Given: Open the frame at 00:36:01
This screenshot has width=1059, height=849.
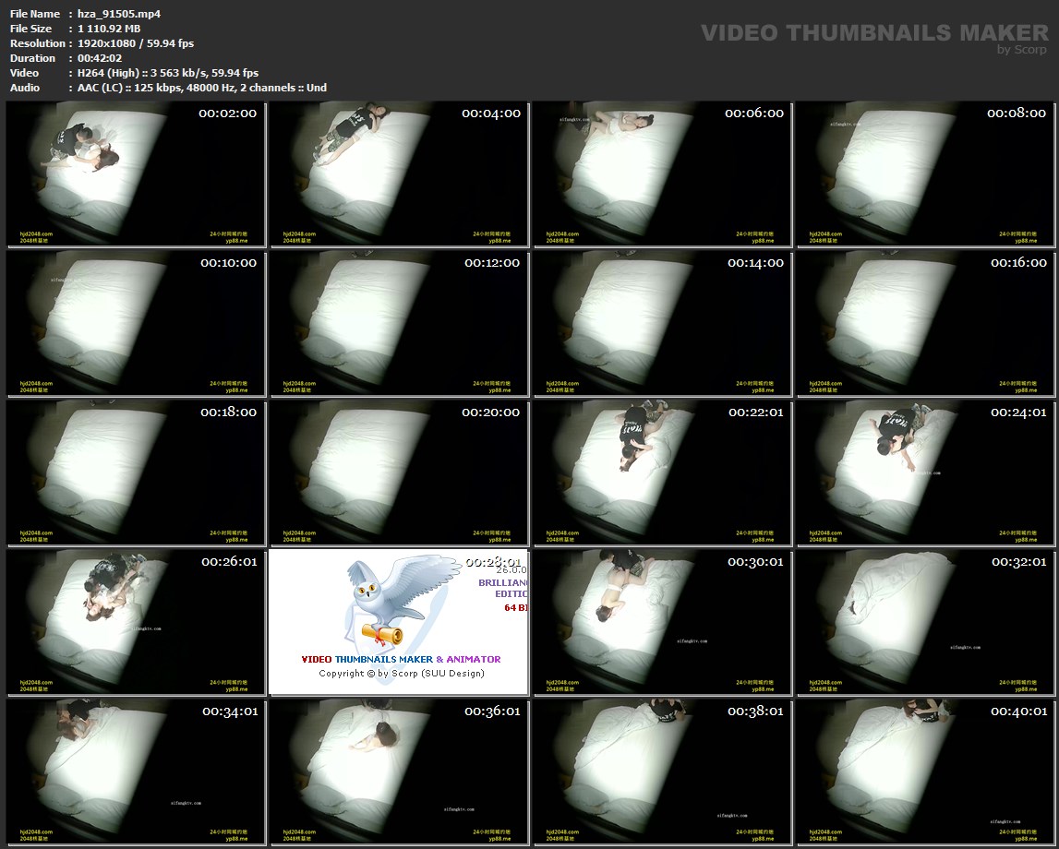Looking at the screenshot, I should [x=399, y=771].
